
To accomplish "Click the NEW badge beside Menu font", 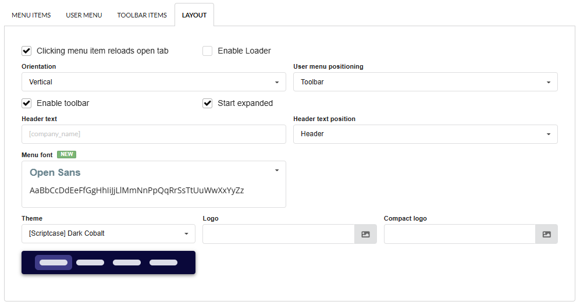I will [x=66, y=154].
